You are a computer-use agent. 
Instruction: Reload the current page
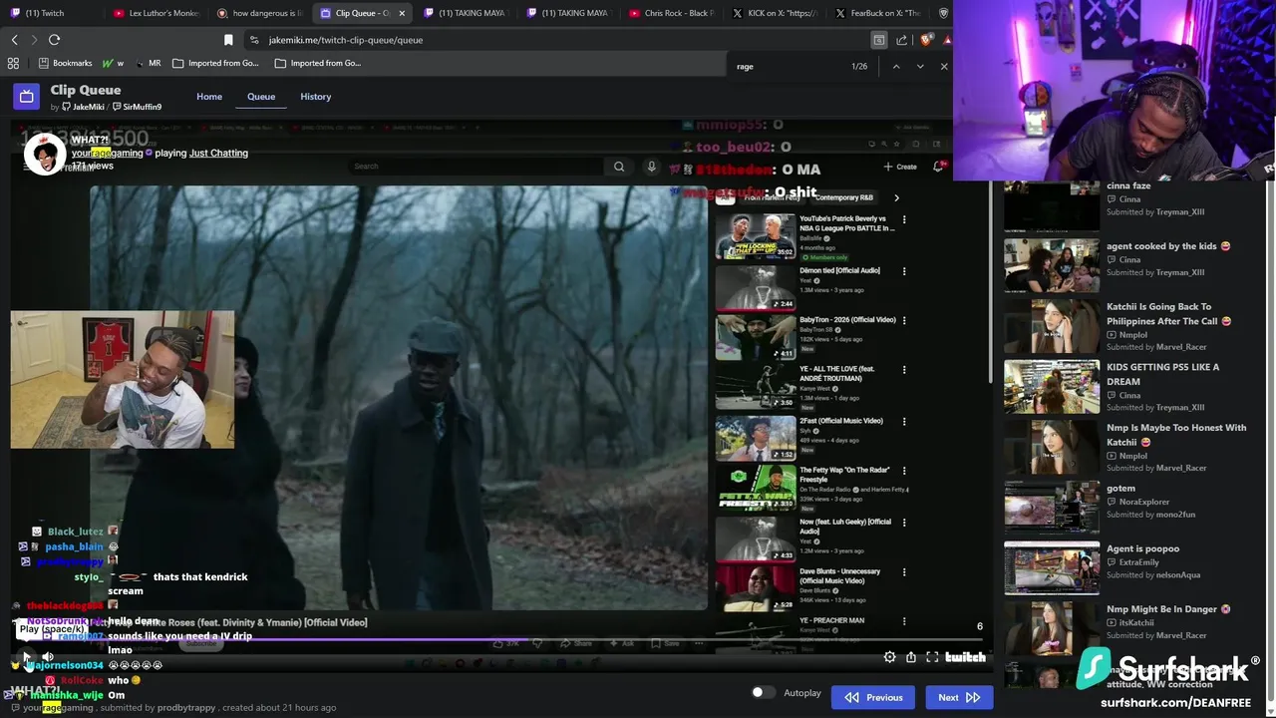[x=54, y=40]
